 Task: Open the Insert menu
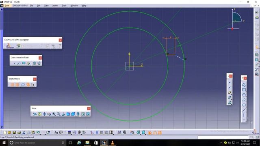click(x=55, y=6)
